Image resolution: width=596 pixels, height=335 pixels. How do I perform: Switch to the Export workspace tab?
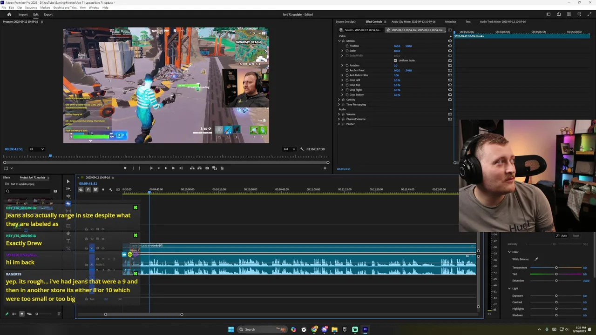pyautogui.click(x=48, y=14)
